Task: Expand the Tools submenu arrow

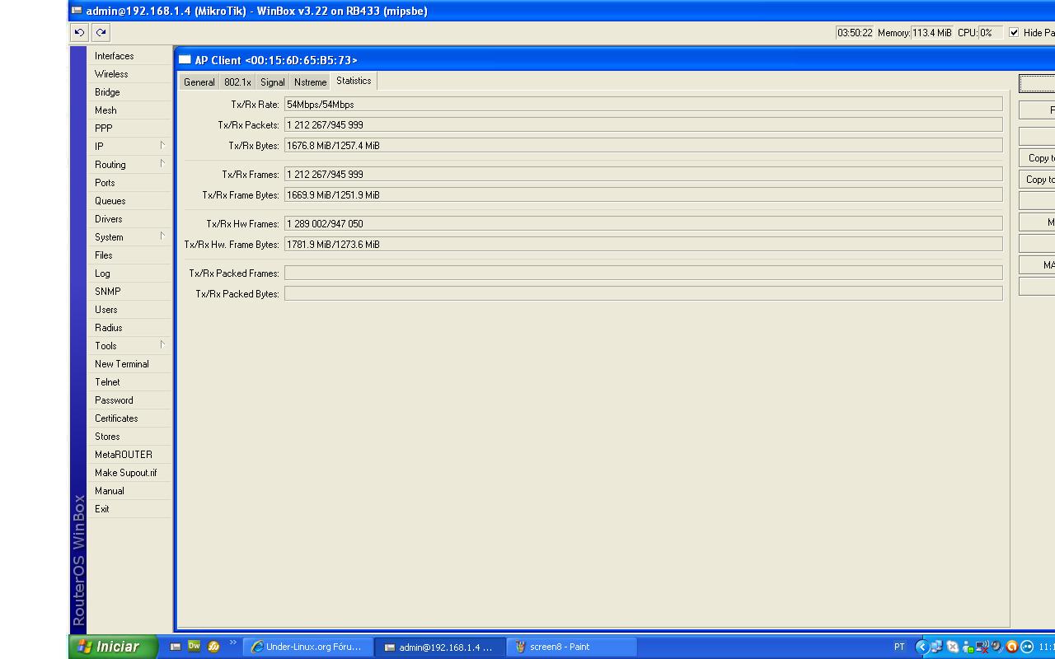Action: click(x=162, y=345)
